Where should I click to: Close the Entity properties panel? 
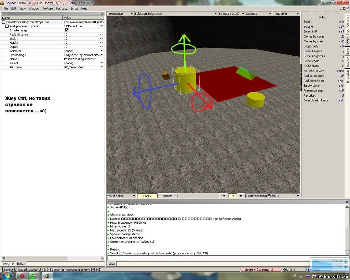(x=102, y=14)
